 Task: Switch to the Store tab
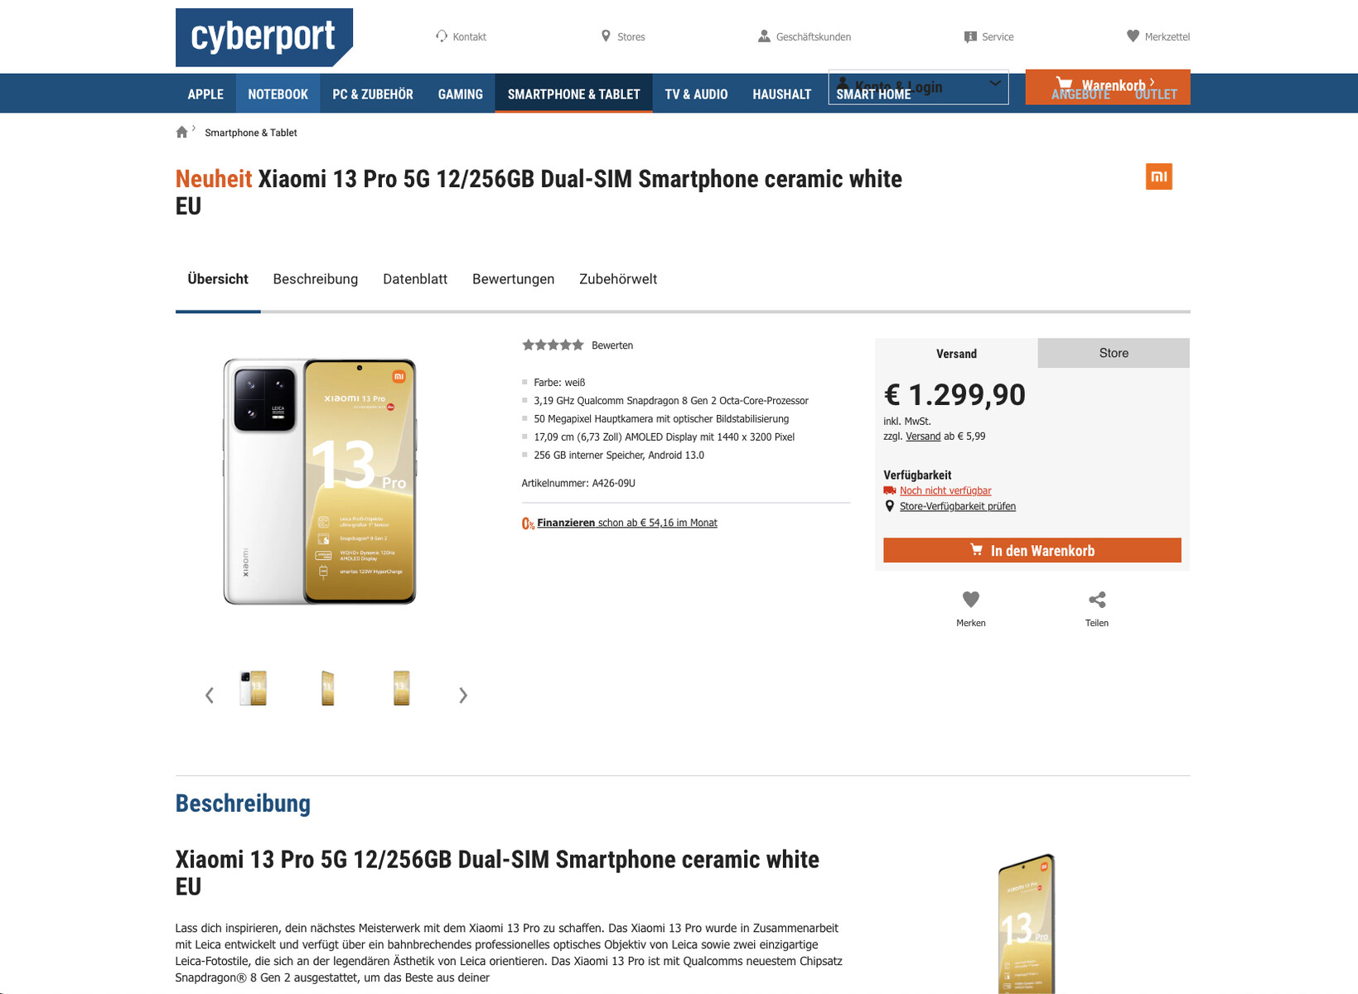[1114, 353]
